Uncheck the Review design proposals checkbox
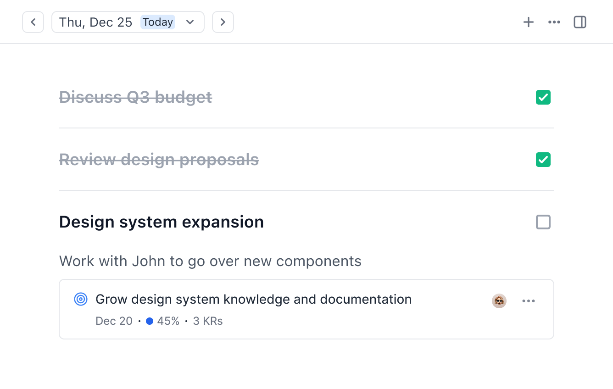Image resolution: width=613 pixels, height=389 pixels. coord(543,160)
